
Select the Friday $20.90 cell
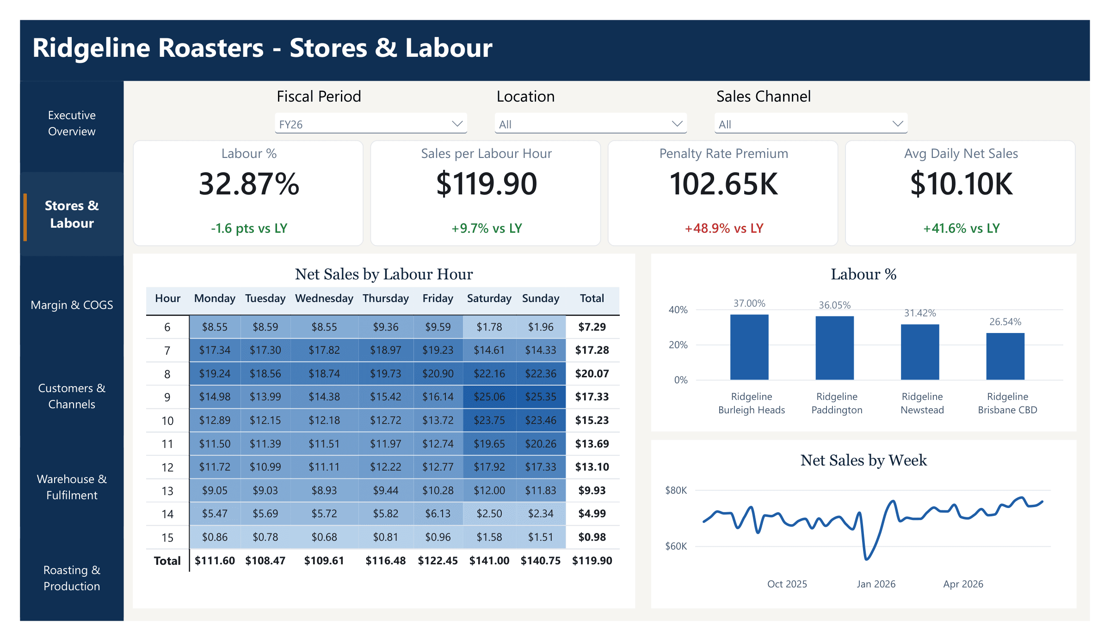click(x=438, y=374)
